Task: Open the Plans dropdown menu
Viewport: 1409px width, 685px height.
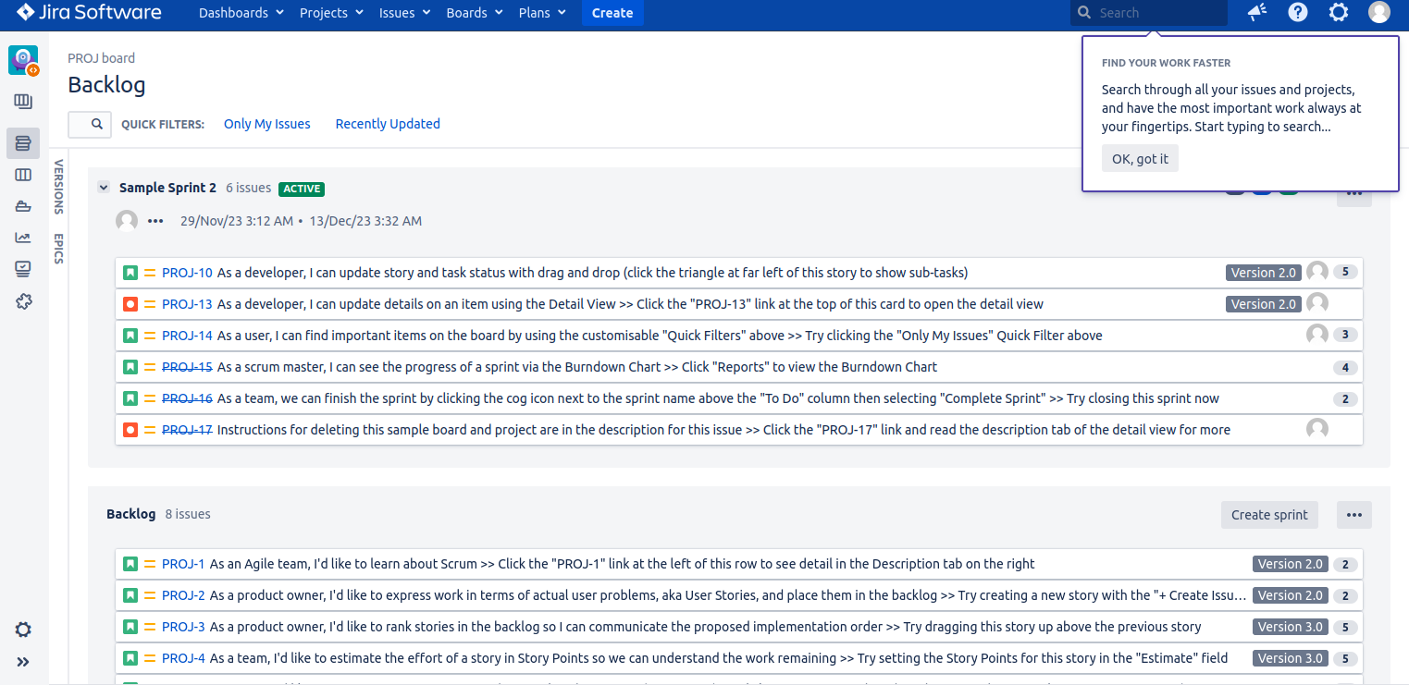Action: click(543, 13)
